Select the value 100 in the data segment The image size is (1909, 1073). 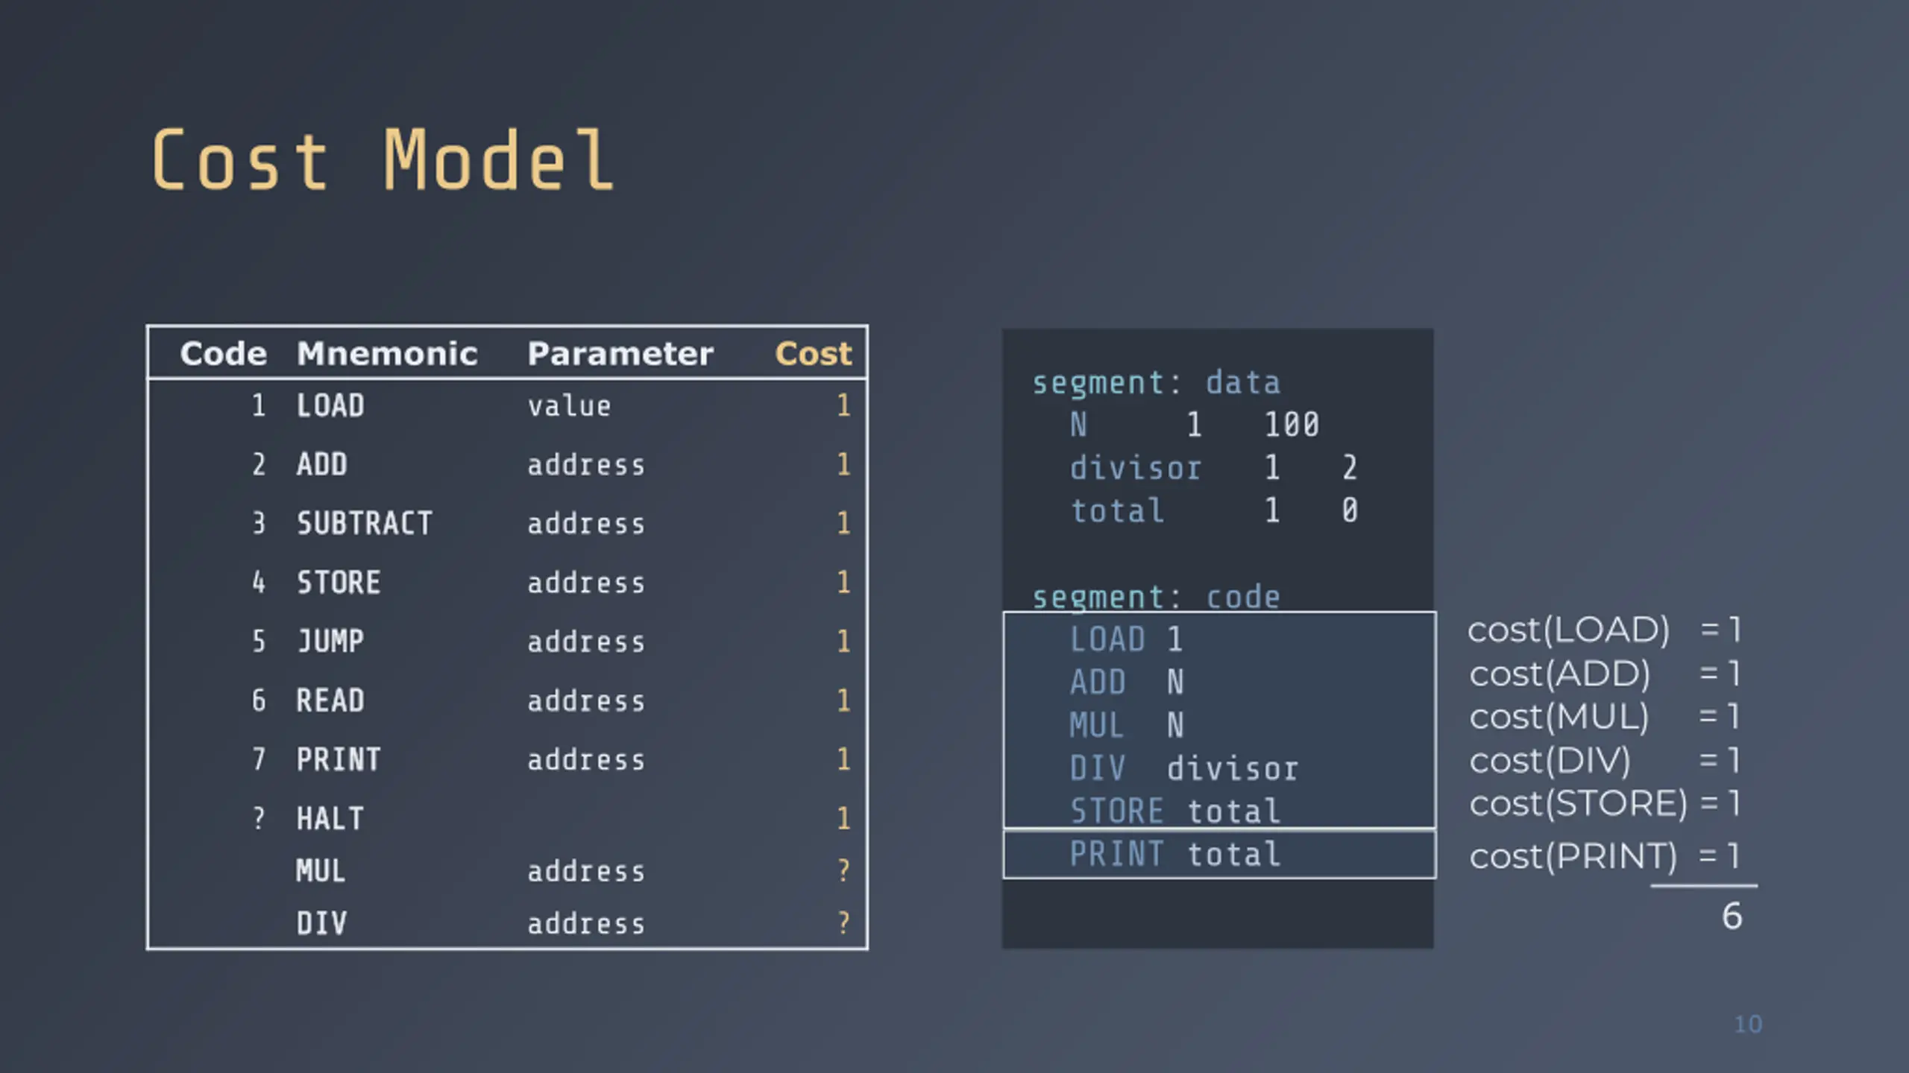1292,425
